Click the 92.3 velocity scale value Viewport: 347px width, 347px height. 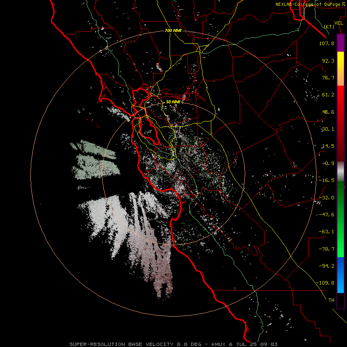(x=328, y=61)
